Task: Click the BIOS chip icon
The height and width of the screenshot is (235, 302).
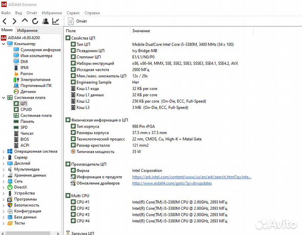Action: point(16,139)
